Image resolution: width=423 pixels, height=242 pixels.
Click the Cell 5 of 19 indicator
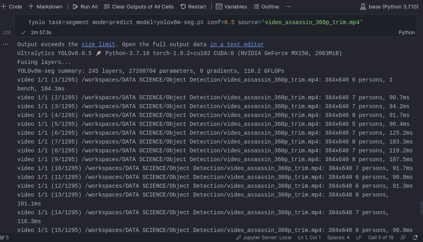(381, 237)
